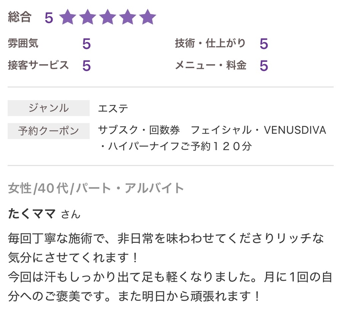Click the 総合 overall score number 5
This screenshot has height=313, width=342.
pos(49,18)
